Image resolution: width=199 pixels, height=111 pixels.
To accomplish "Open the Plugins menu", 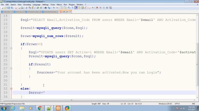I will tap(72, 5).
